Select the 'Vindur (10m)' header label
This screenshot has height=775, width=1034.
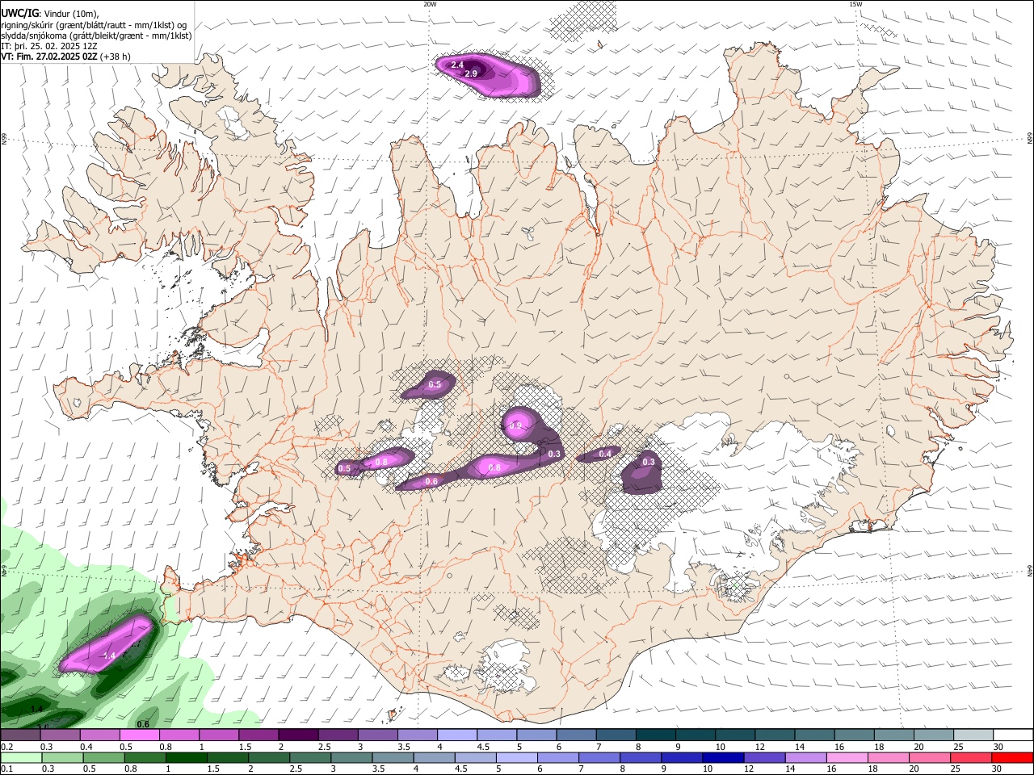tap(69, 14)
